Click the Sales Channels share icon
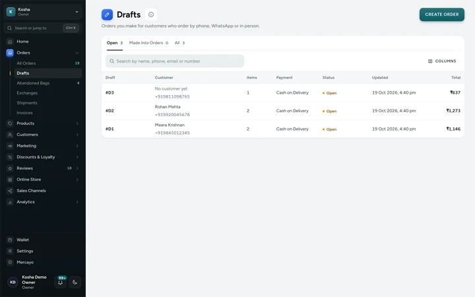 tap(10, 191)
